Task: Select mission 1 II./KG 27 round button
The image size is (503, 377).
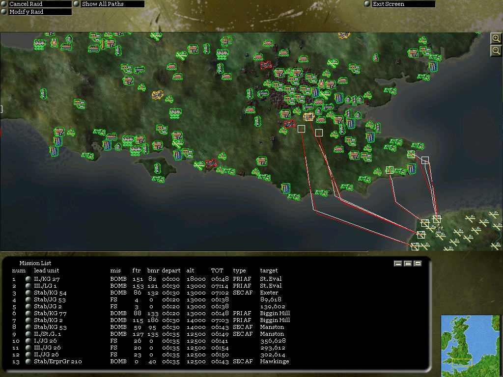Action: [x=28, y=279]
